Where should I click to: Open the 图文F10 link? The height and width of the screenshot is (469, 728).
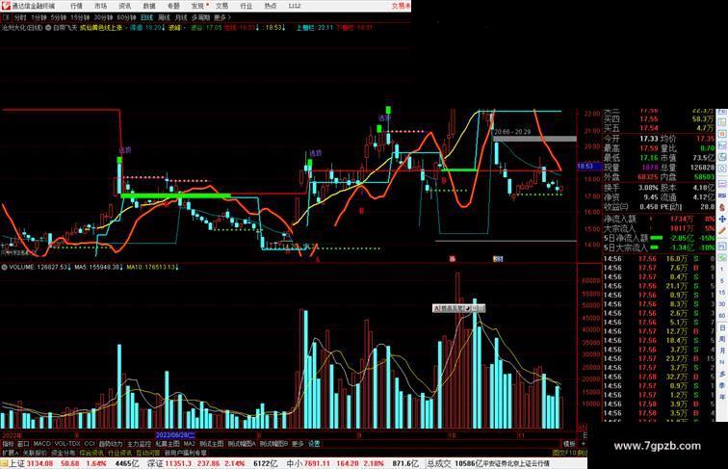pos(564,453)
